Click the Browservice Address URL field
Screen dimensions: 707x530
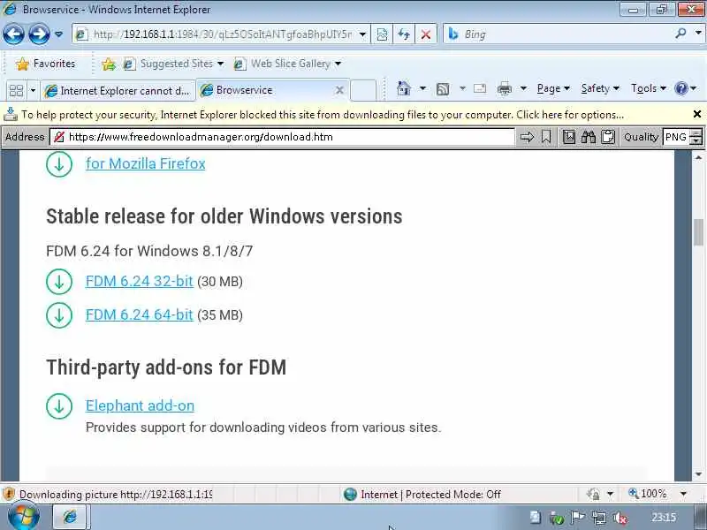click(x=282, y=137)
